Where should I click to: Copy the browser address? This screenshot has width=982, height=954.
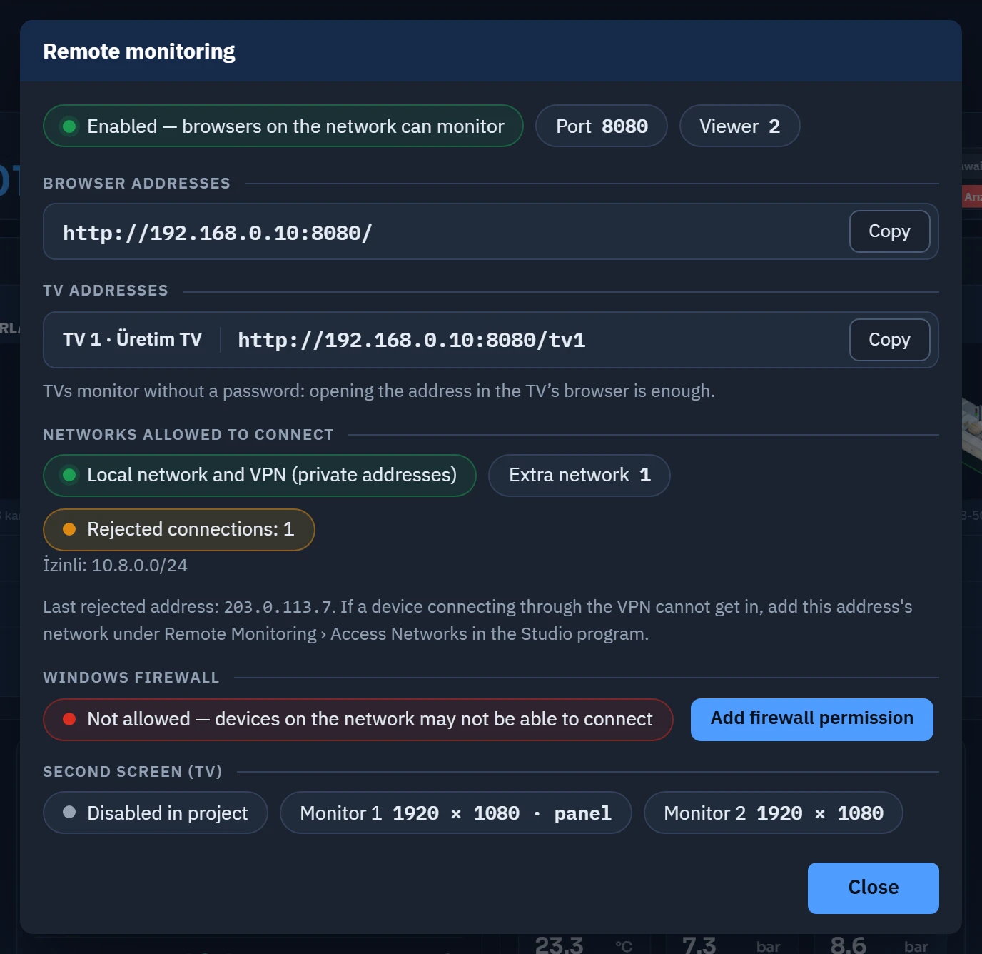tap(889, 231)
